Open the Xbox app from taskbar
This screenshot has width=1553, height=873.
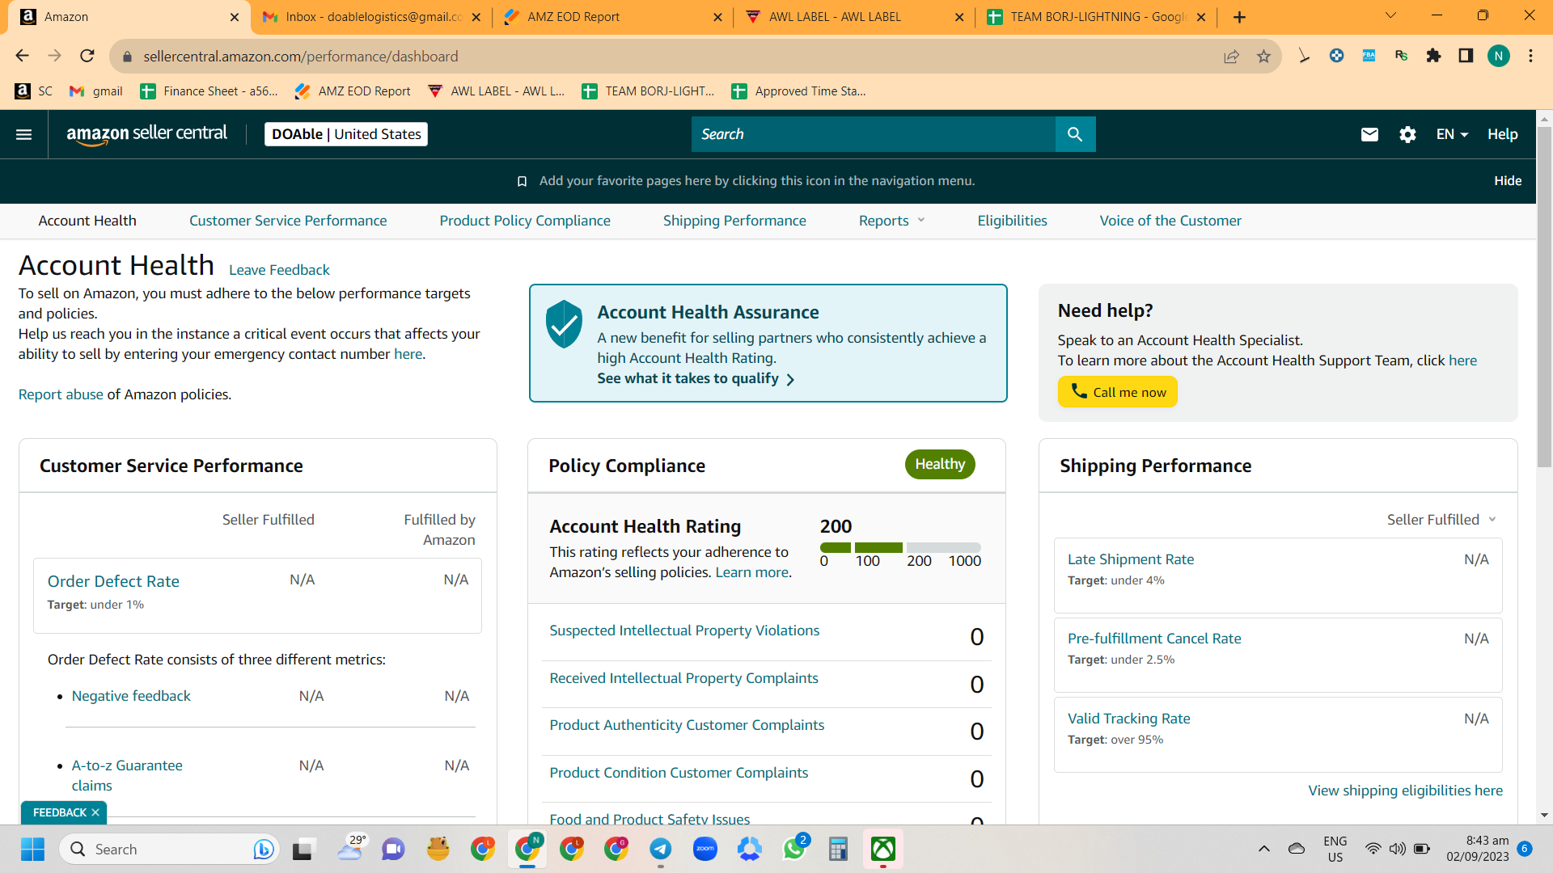(883, 849)
